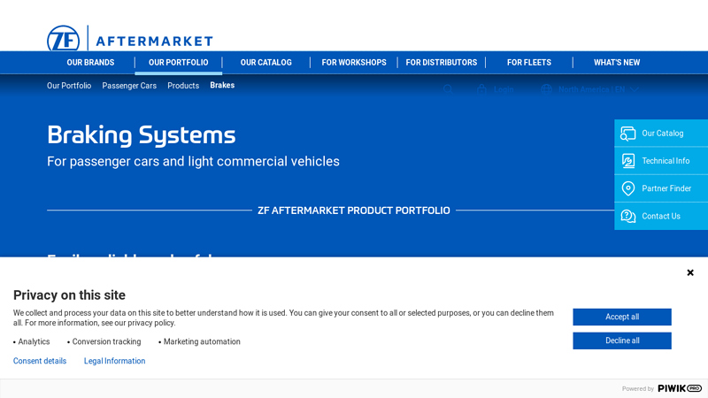Go to Our Portfolio breadcrumb
The height and width of the screenshot is (398, 708).
coord(69,85)
